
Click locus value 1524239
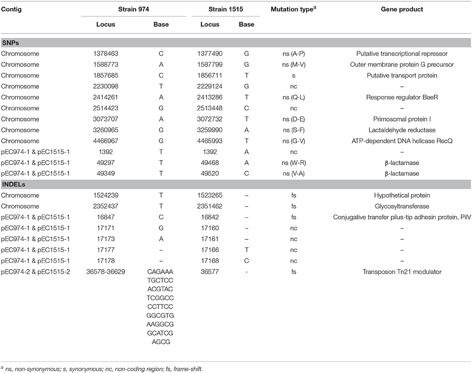[105, 195]
